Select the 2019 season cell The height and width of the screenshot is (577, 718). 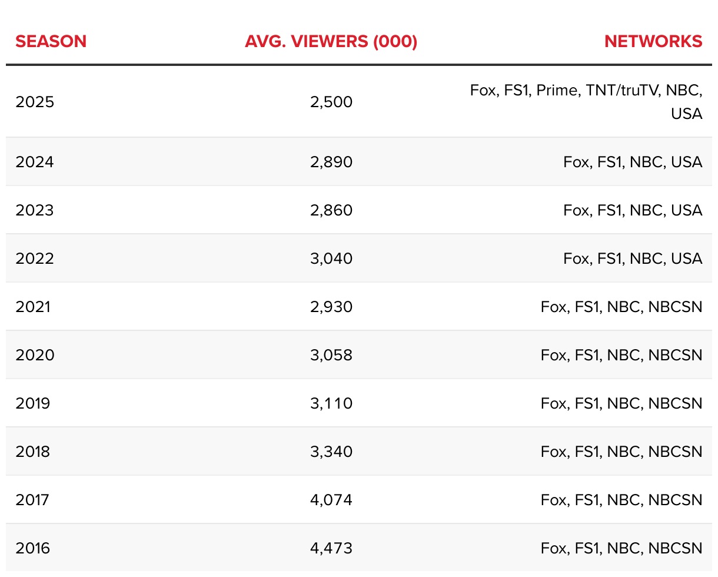(x=33, y=403)
